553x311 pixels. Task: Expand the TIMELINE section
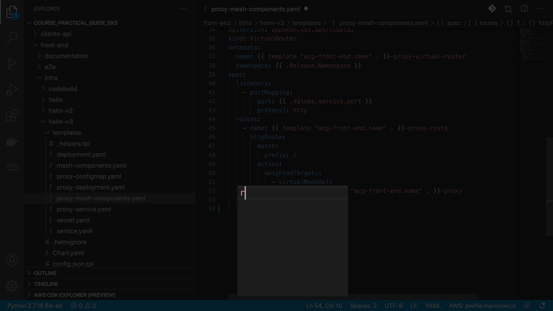pos(46,284)
